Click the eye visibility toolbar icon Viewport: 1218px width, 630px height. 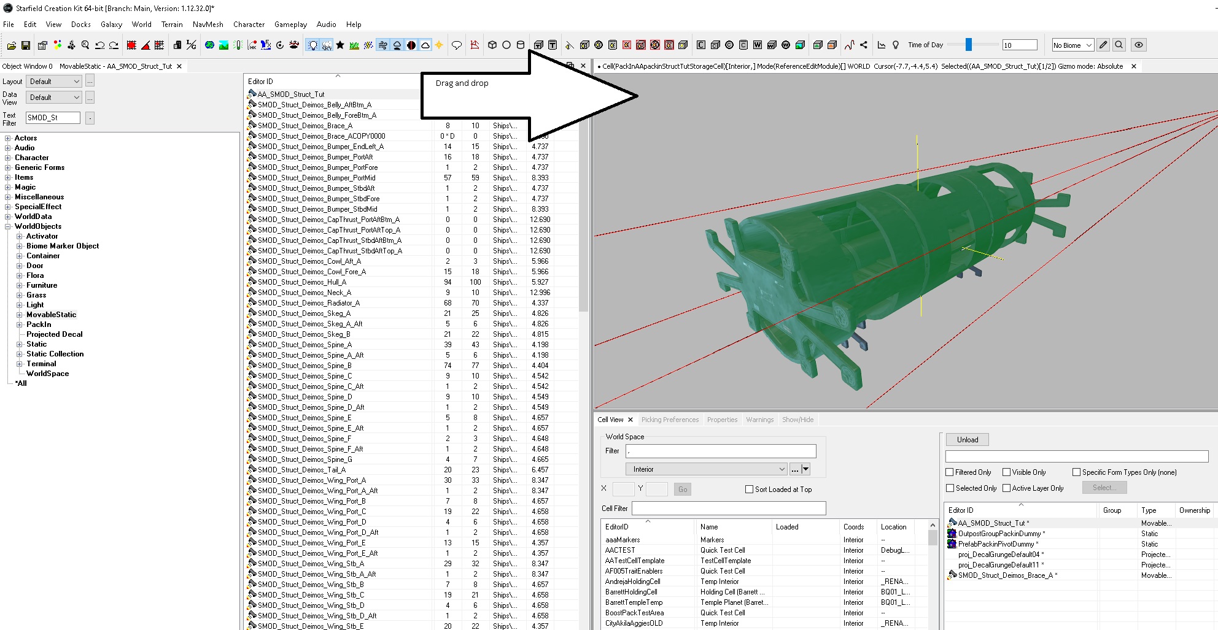(1139, 45)
